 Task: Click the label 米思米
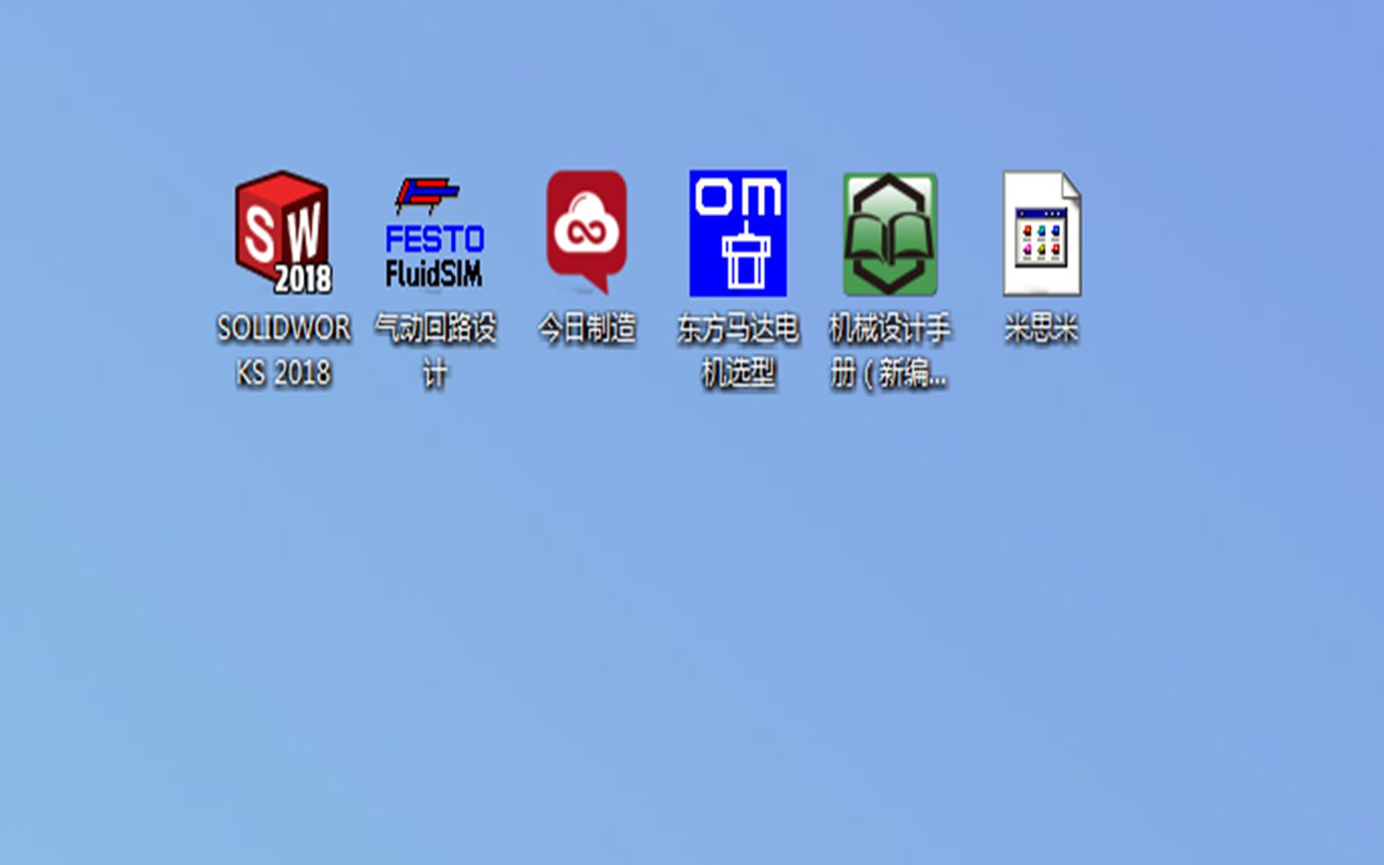pyautogui.click(x=1041, y=329)
